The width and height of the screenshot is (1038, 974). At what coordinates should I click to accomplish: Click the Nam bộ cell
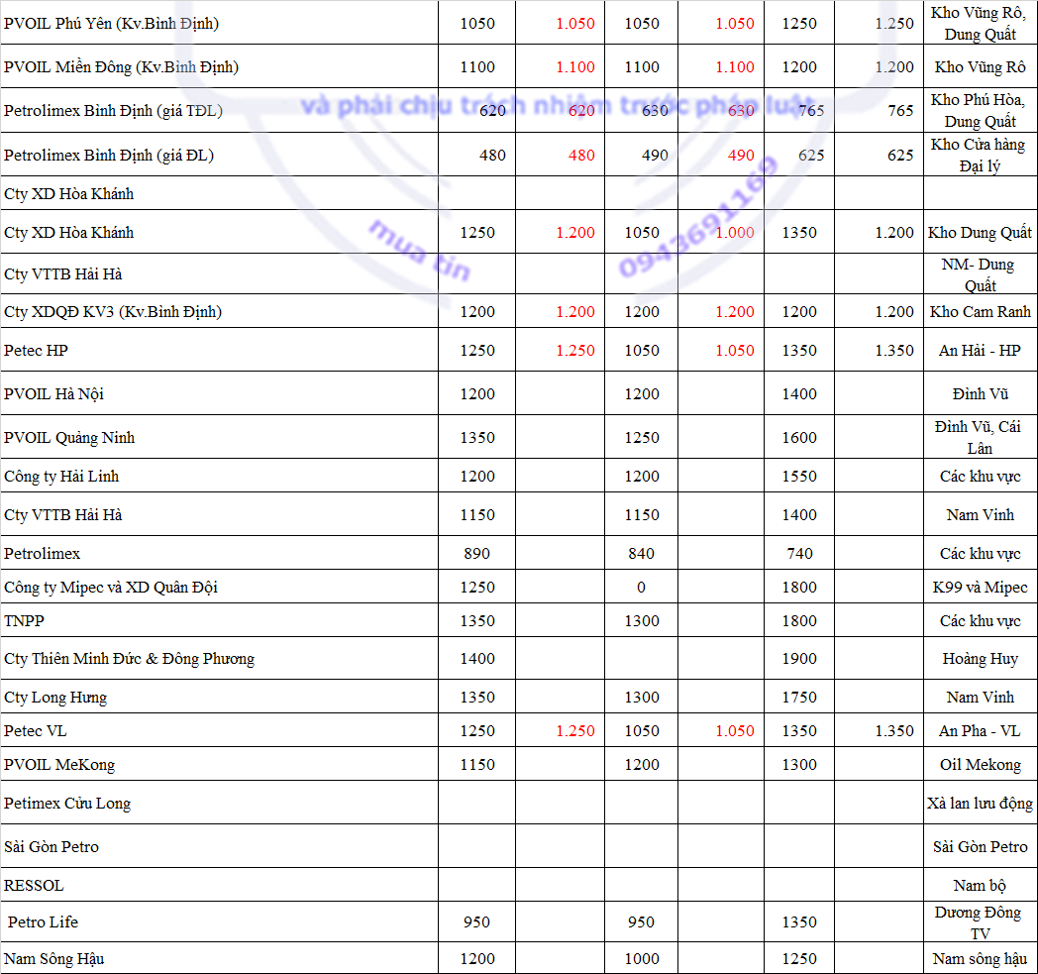[x=980, y=885]
